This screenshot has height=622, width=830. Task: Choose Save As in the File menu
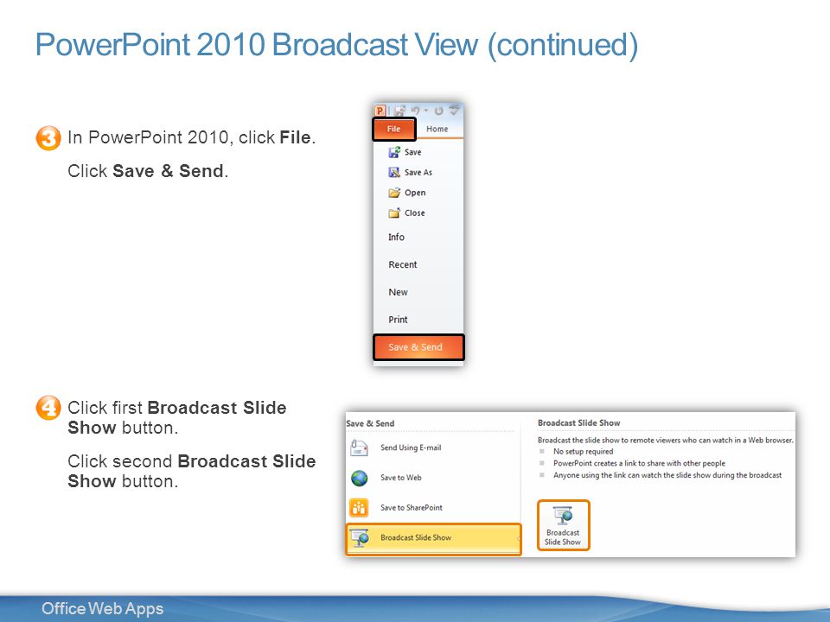pos(418,173)
